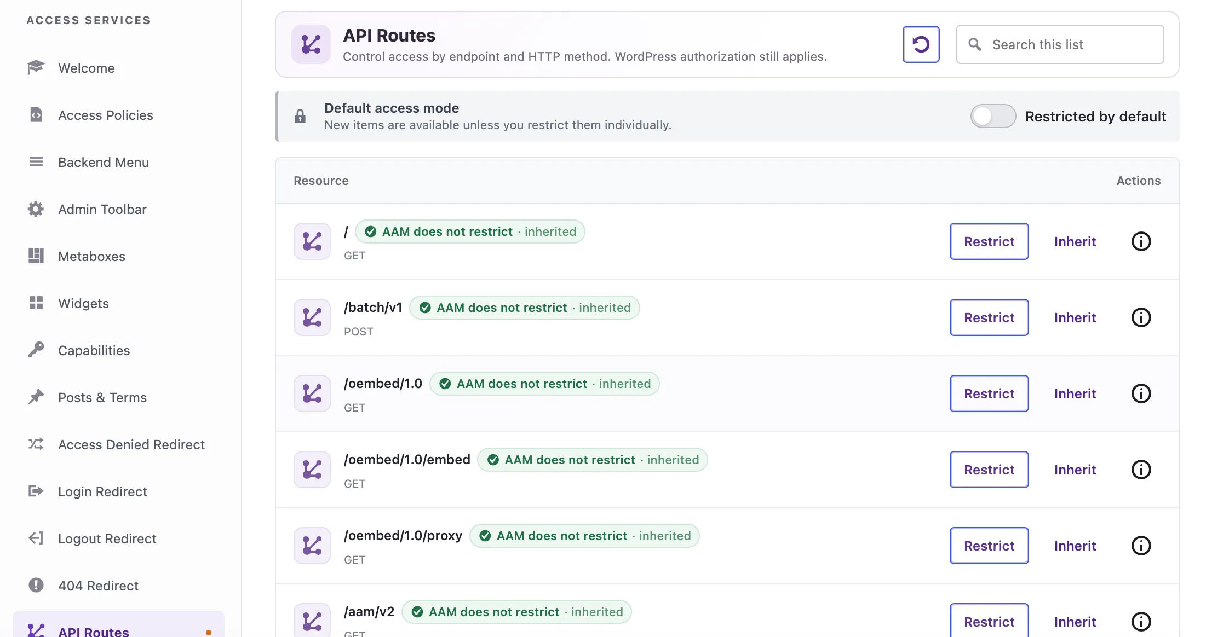The height and width of the screenshot is (637, 1206).
Task: Open info for /oembed/1.0/proxy route
Action: (1141, 546)
